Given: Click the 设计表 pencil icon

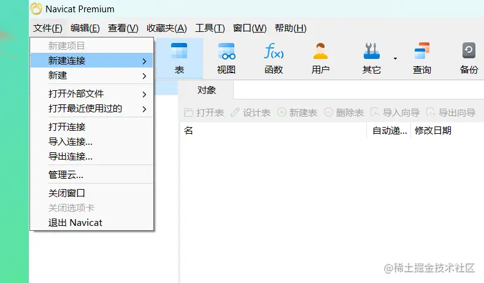Looking at the screenshot, I should click(235, 112).
